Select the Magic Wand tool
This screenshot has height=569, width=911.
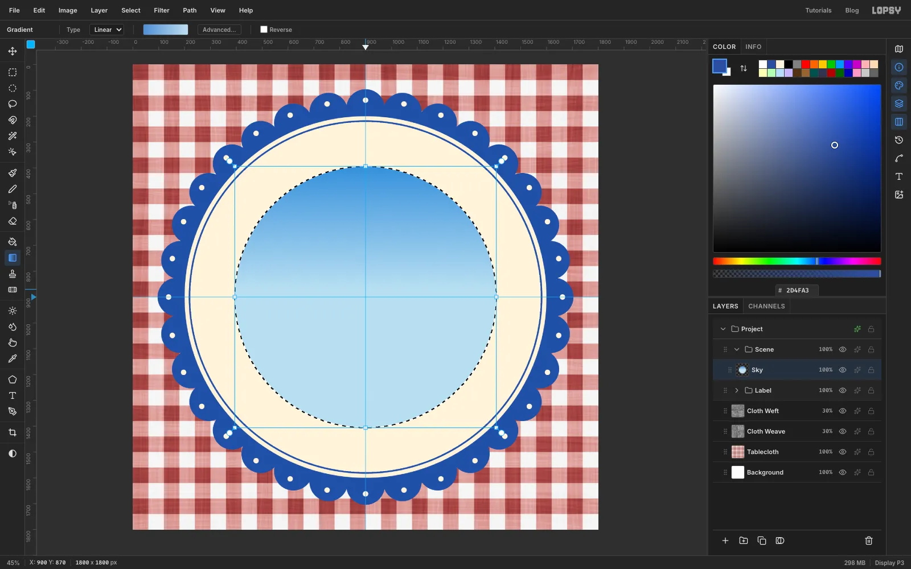click(13, 136)
